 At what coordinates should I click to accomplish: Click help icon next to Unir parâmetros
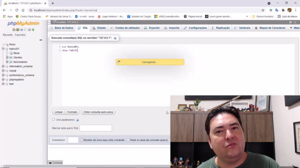tap(77, 120)
